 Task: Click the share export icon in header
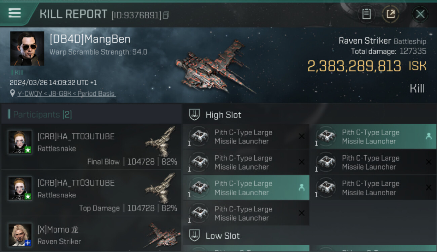point(391,14)
